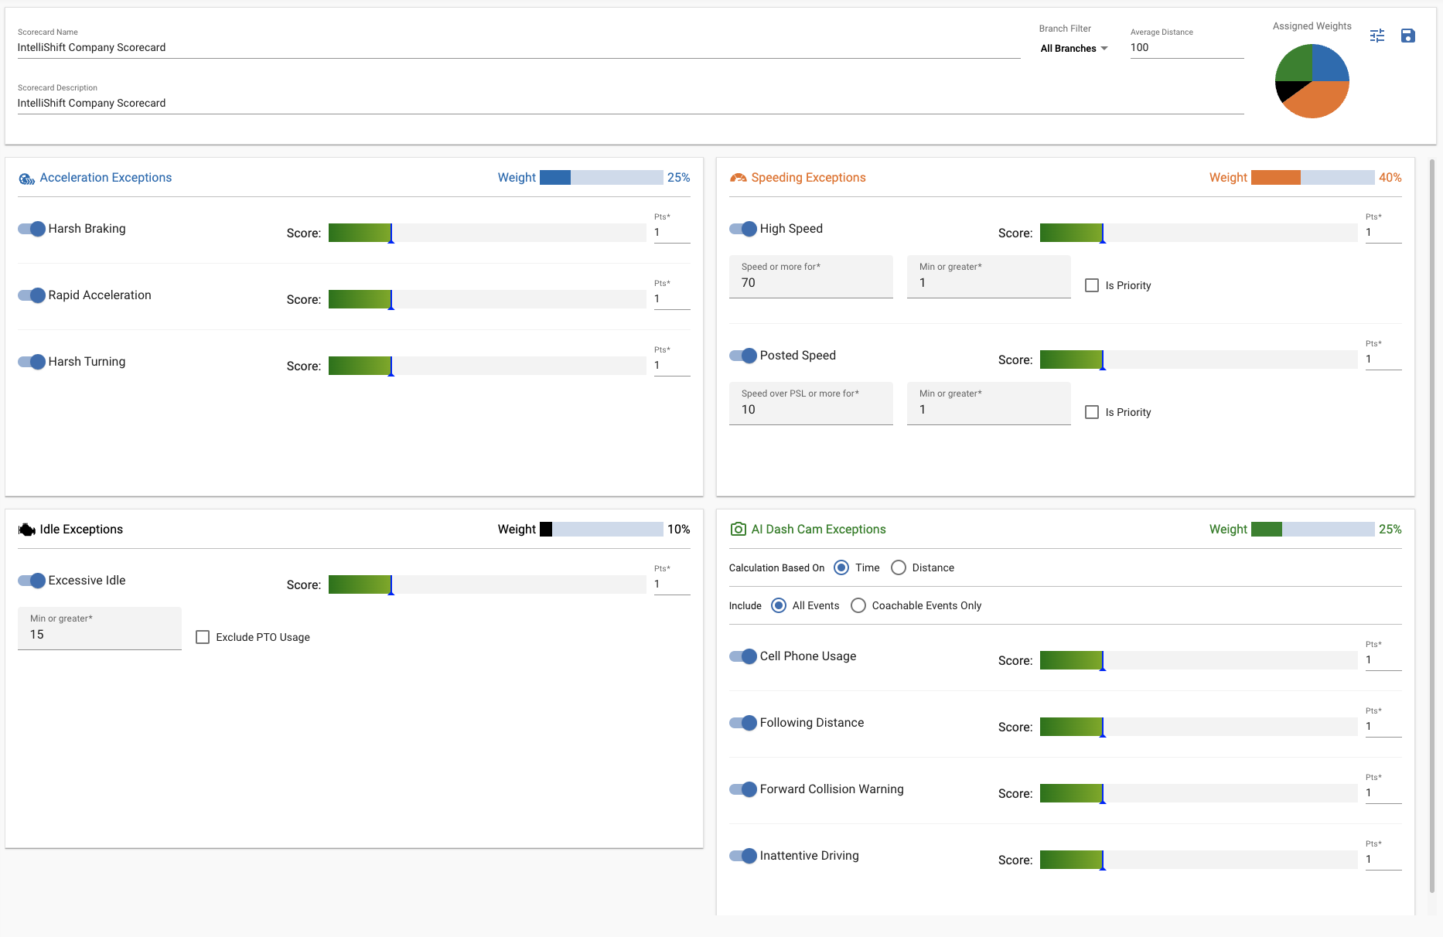Click the Average Distance input field
Screen dimensions: 1443x937
[1186, 48]
